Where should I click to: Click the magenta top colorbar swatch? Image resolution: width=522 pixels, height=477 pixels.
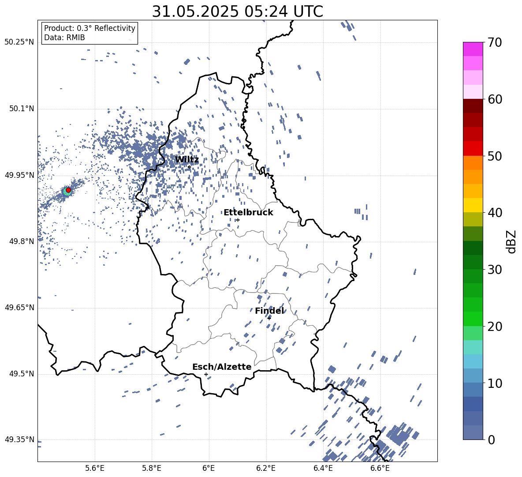(x=473, y=49)
